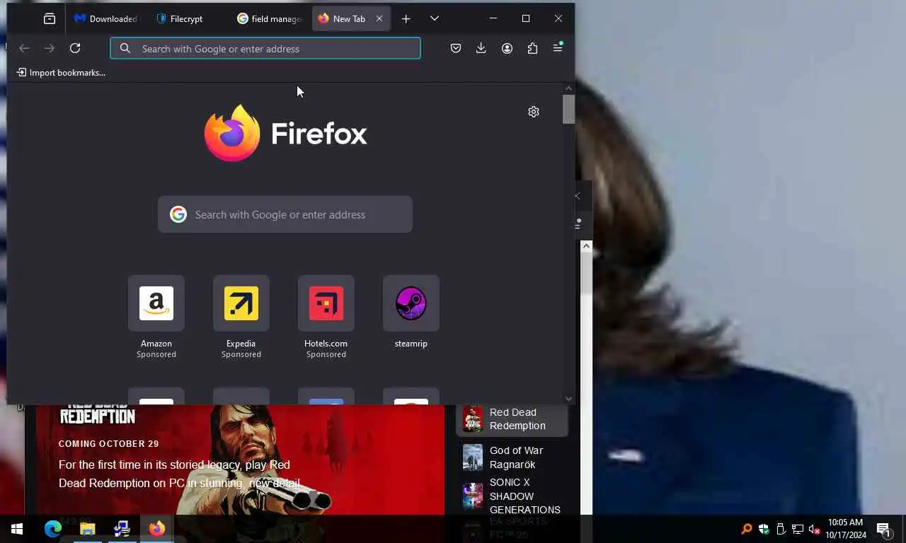This screenshot has height=543, width=906.
Task: Launch Microsoft Edge from the taskbar
Action: tap(53, 529)
